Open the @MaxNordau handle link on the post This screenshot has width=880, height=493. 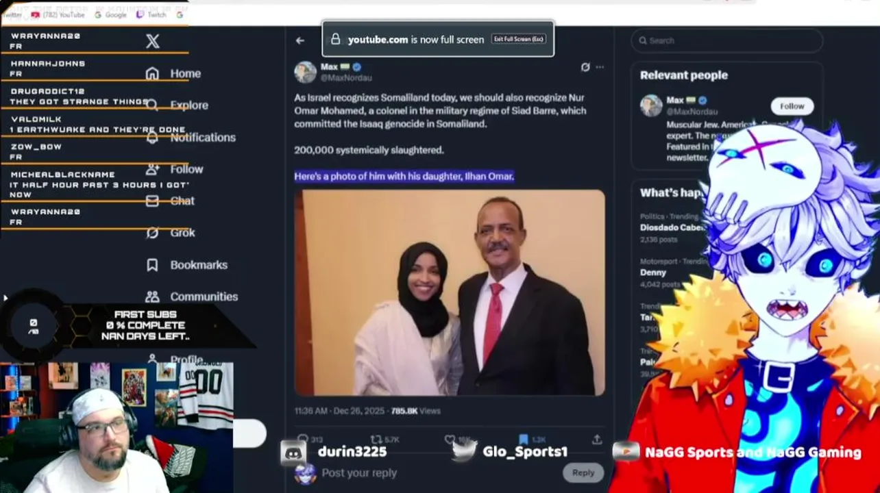(346, 78)
